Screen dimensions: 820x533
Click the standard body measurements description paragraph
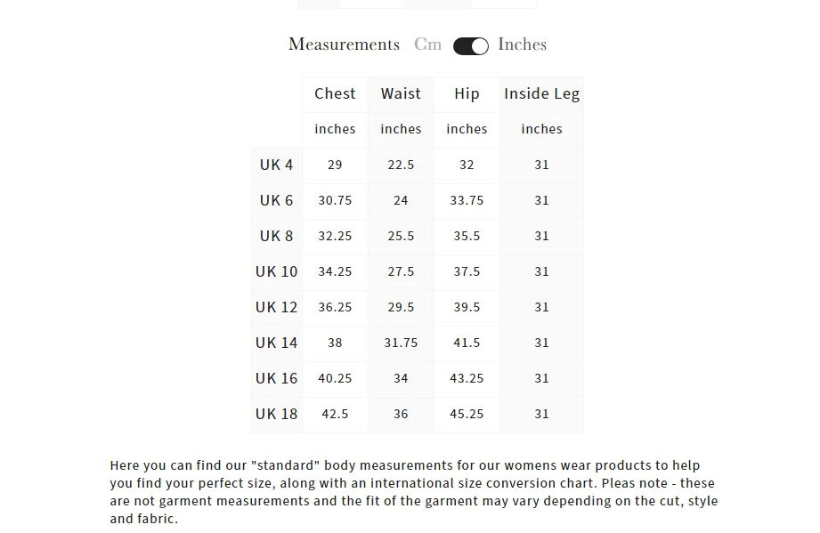tap(413, 492)
